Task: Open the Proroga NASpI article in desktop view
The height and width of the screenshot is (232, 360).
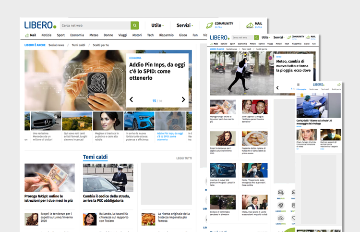Action: (x=49, y=183)
